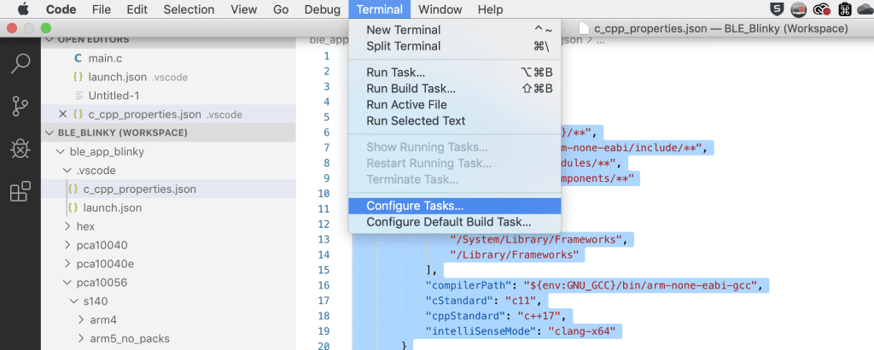Open launch.json under .vscode folder
Image resolution: width=874 pixels, height=350 pixels.
coord(112,208)
